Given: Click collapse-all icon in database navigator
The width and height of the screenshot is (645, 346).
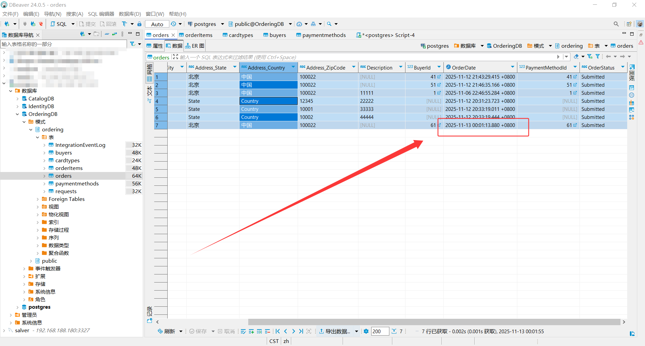Looking at the screenshot, I should tap(106, 34).
